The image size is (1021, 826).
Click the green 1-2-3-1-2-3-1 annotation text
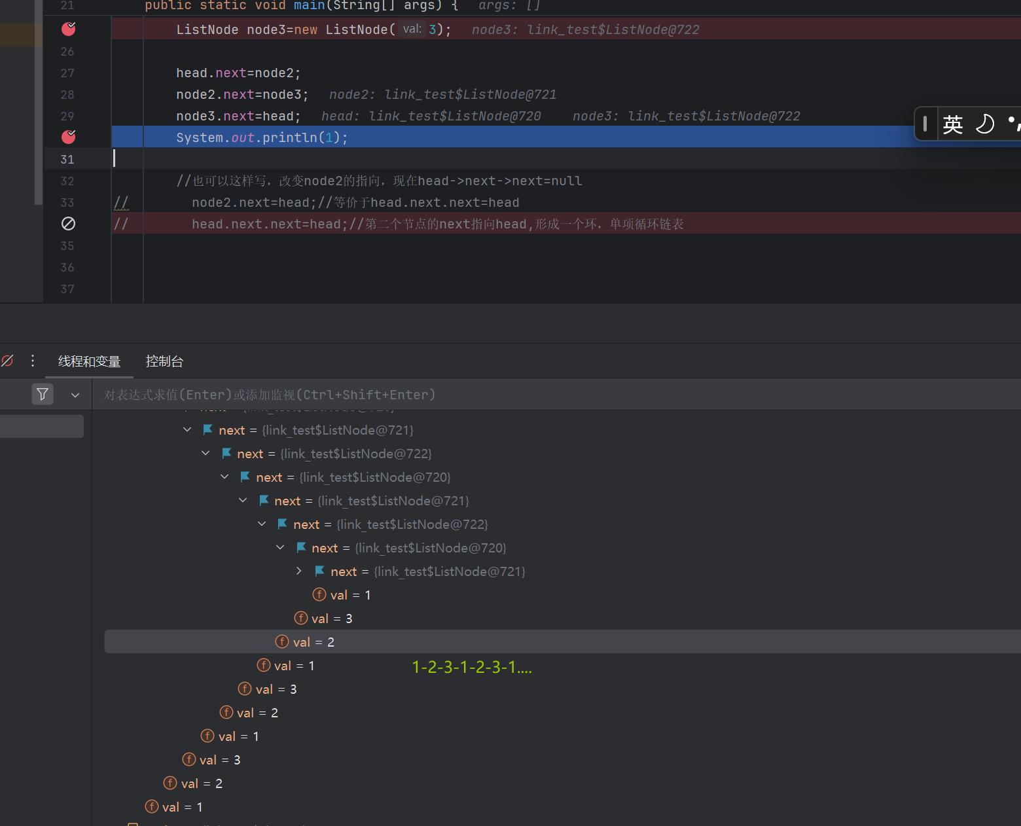pos(472,667)
